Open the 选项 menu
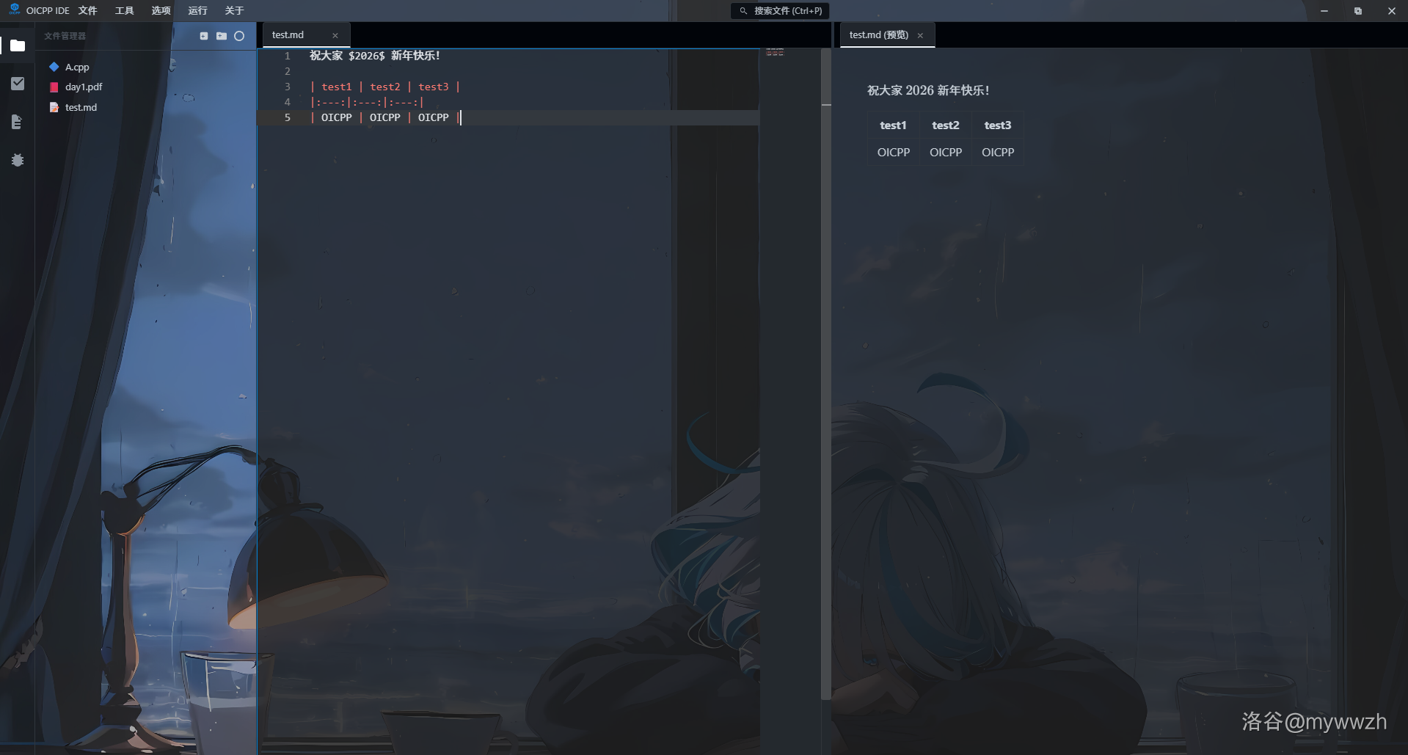Screen dimensions: 1408x755 (x=161, y=11)
